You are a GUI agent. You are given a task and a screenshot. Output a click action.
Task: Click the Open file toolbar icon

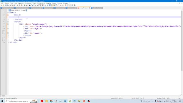coord(3,5)
